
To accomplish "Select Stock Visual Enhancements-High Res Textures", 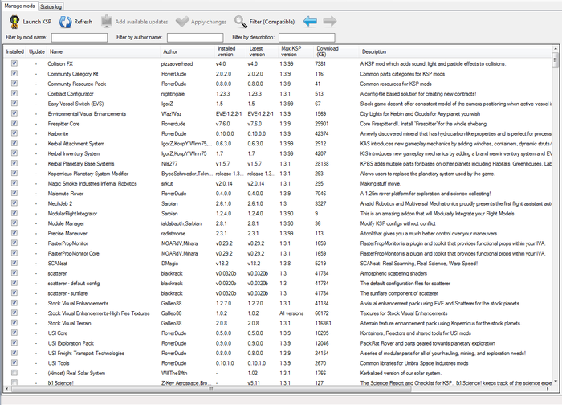I will click(x=99, y=313).
